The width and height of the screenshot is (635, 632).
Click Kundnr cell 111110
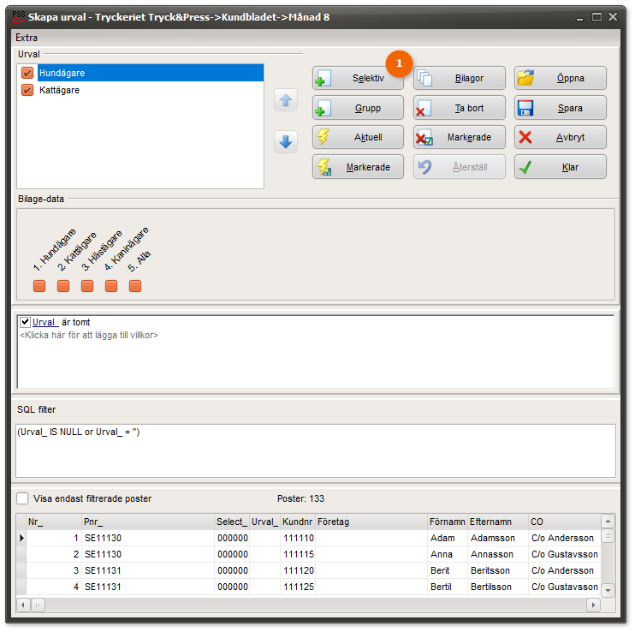coord(298,538)
